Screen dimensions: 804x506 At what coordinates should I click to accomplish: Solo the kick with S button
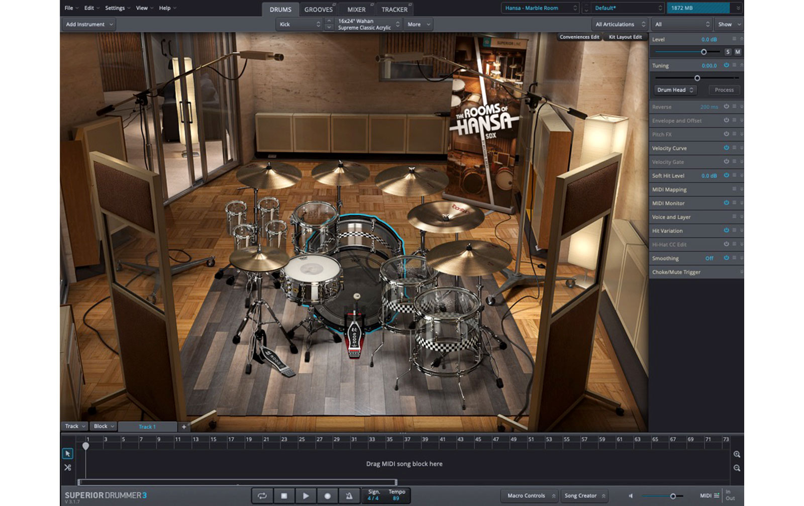click(x=728, y=52)
